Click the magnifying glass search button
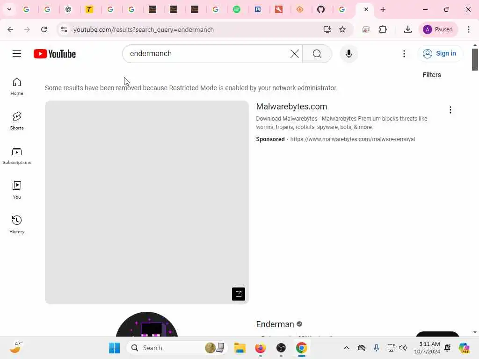 (x=317, y=54)
